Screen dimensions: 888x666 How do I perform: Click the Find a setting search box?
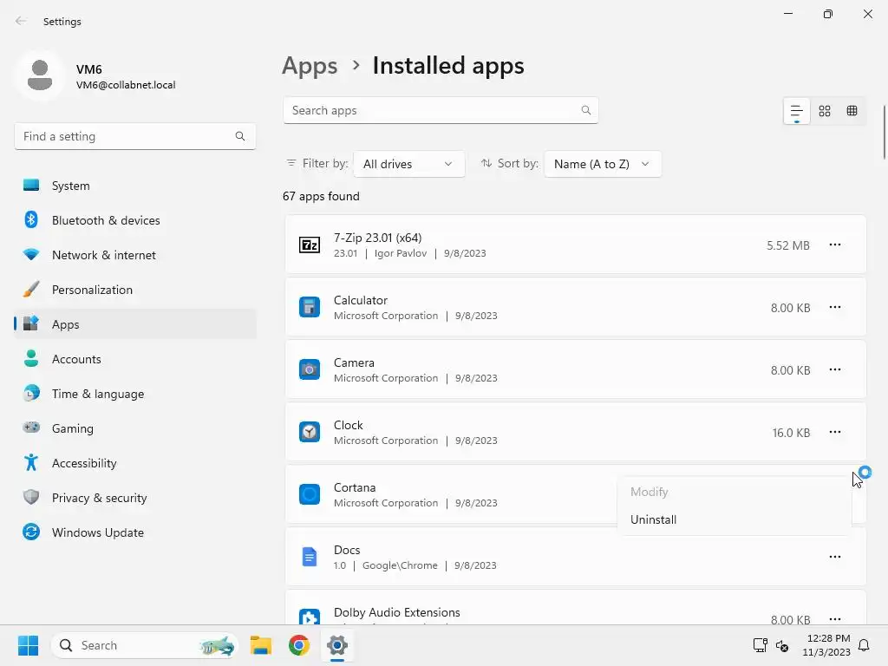pos(126,136)
